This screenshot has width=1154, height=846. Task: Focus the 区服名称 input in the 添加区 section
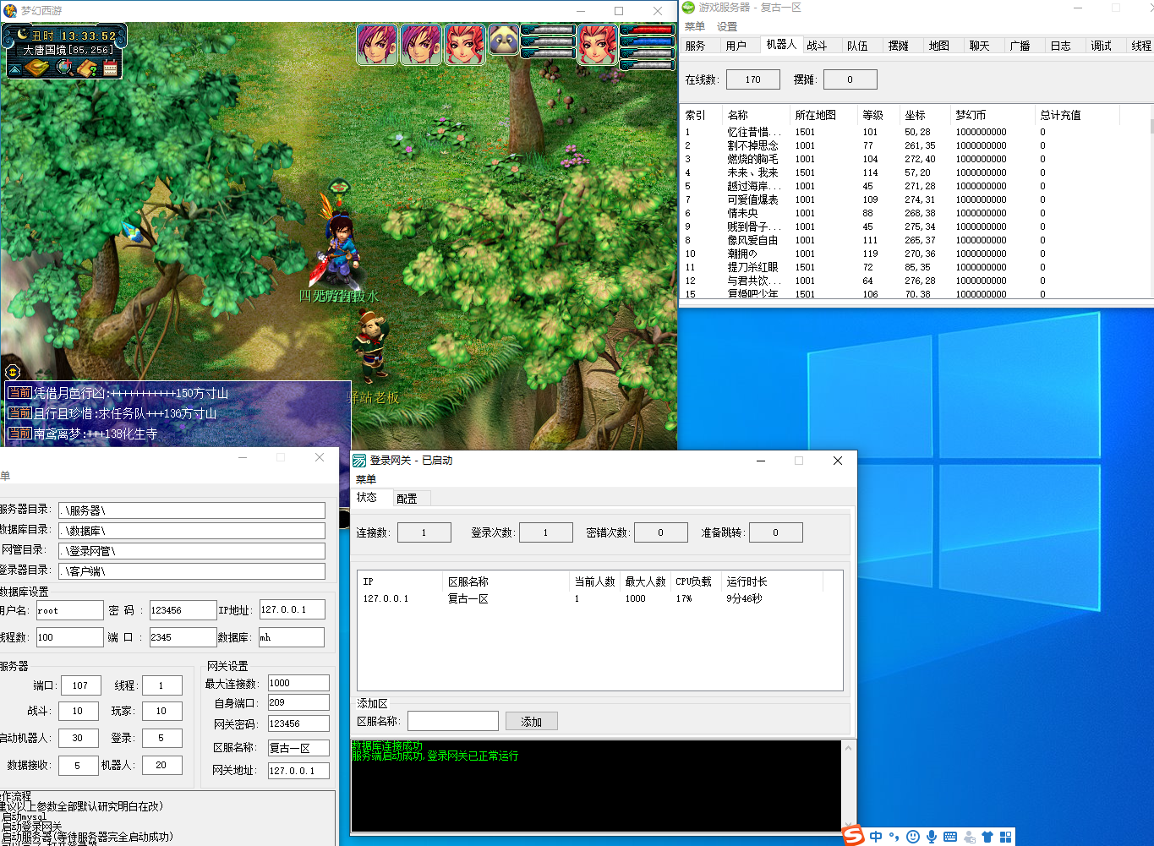[453, 721]
